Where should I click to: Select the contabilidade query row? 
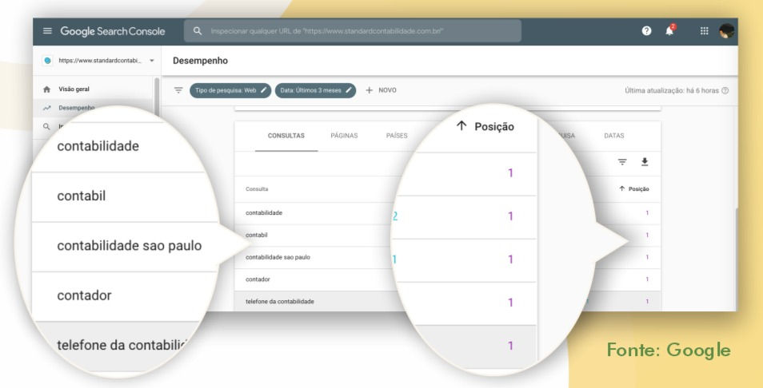coord(447,213)
